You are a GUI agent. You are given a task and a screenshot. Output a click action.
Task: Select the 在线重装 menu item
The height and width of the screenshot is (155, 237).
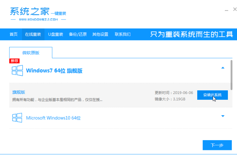[x=33, y=34]
